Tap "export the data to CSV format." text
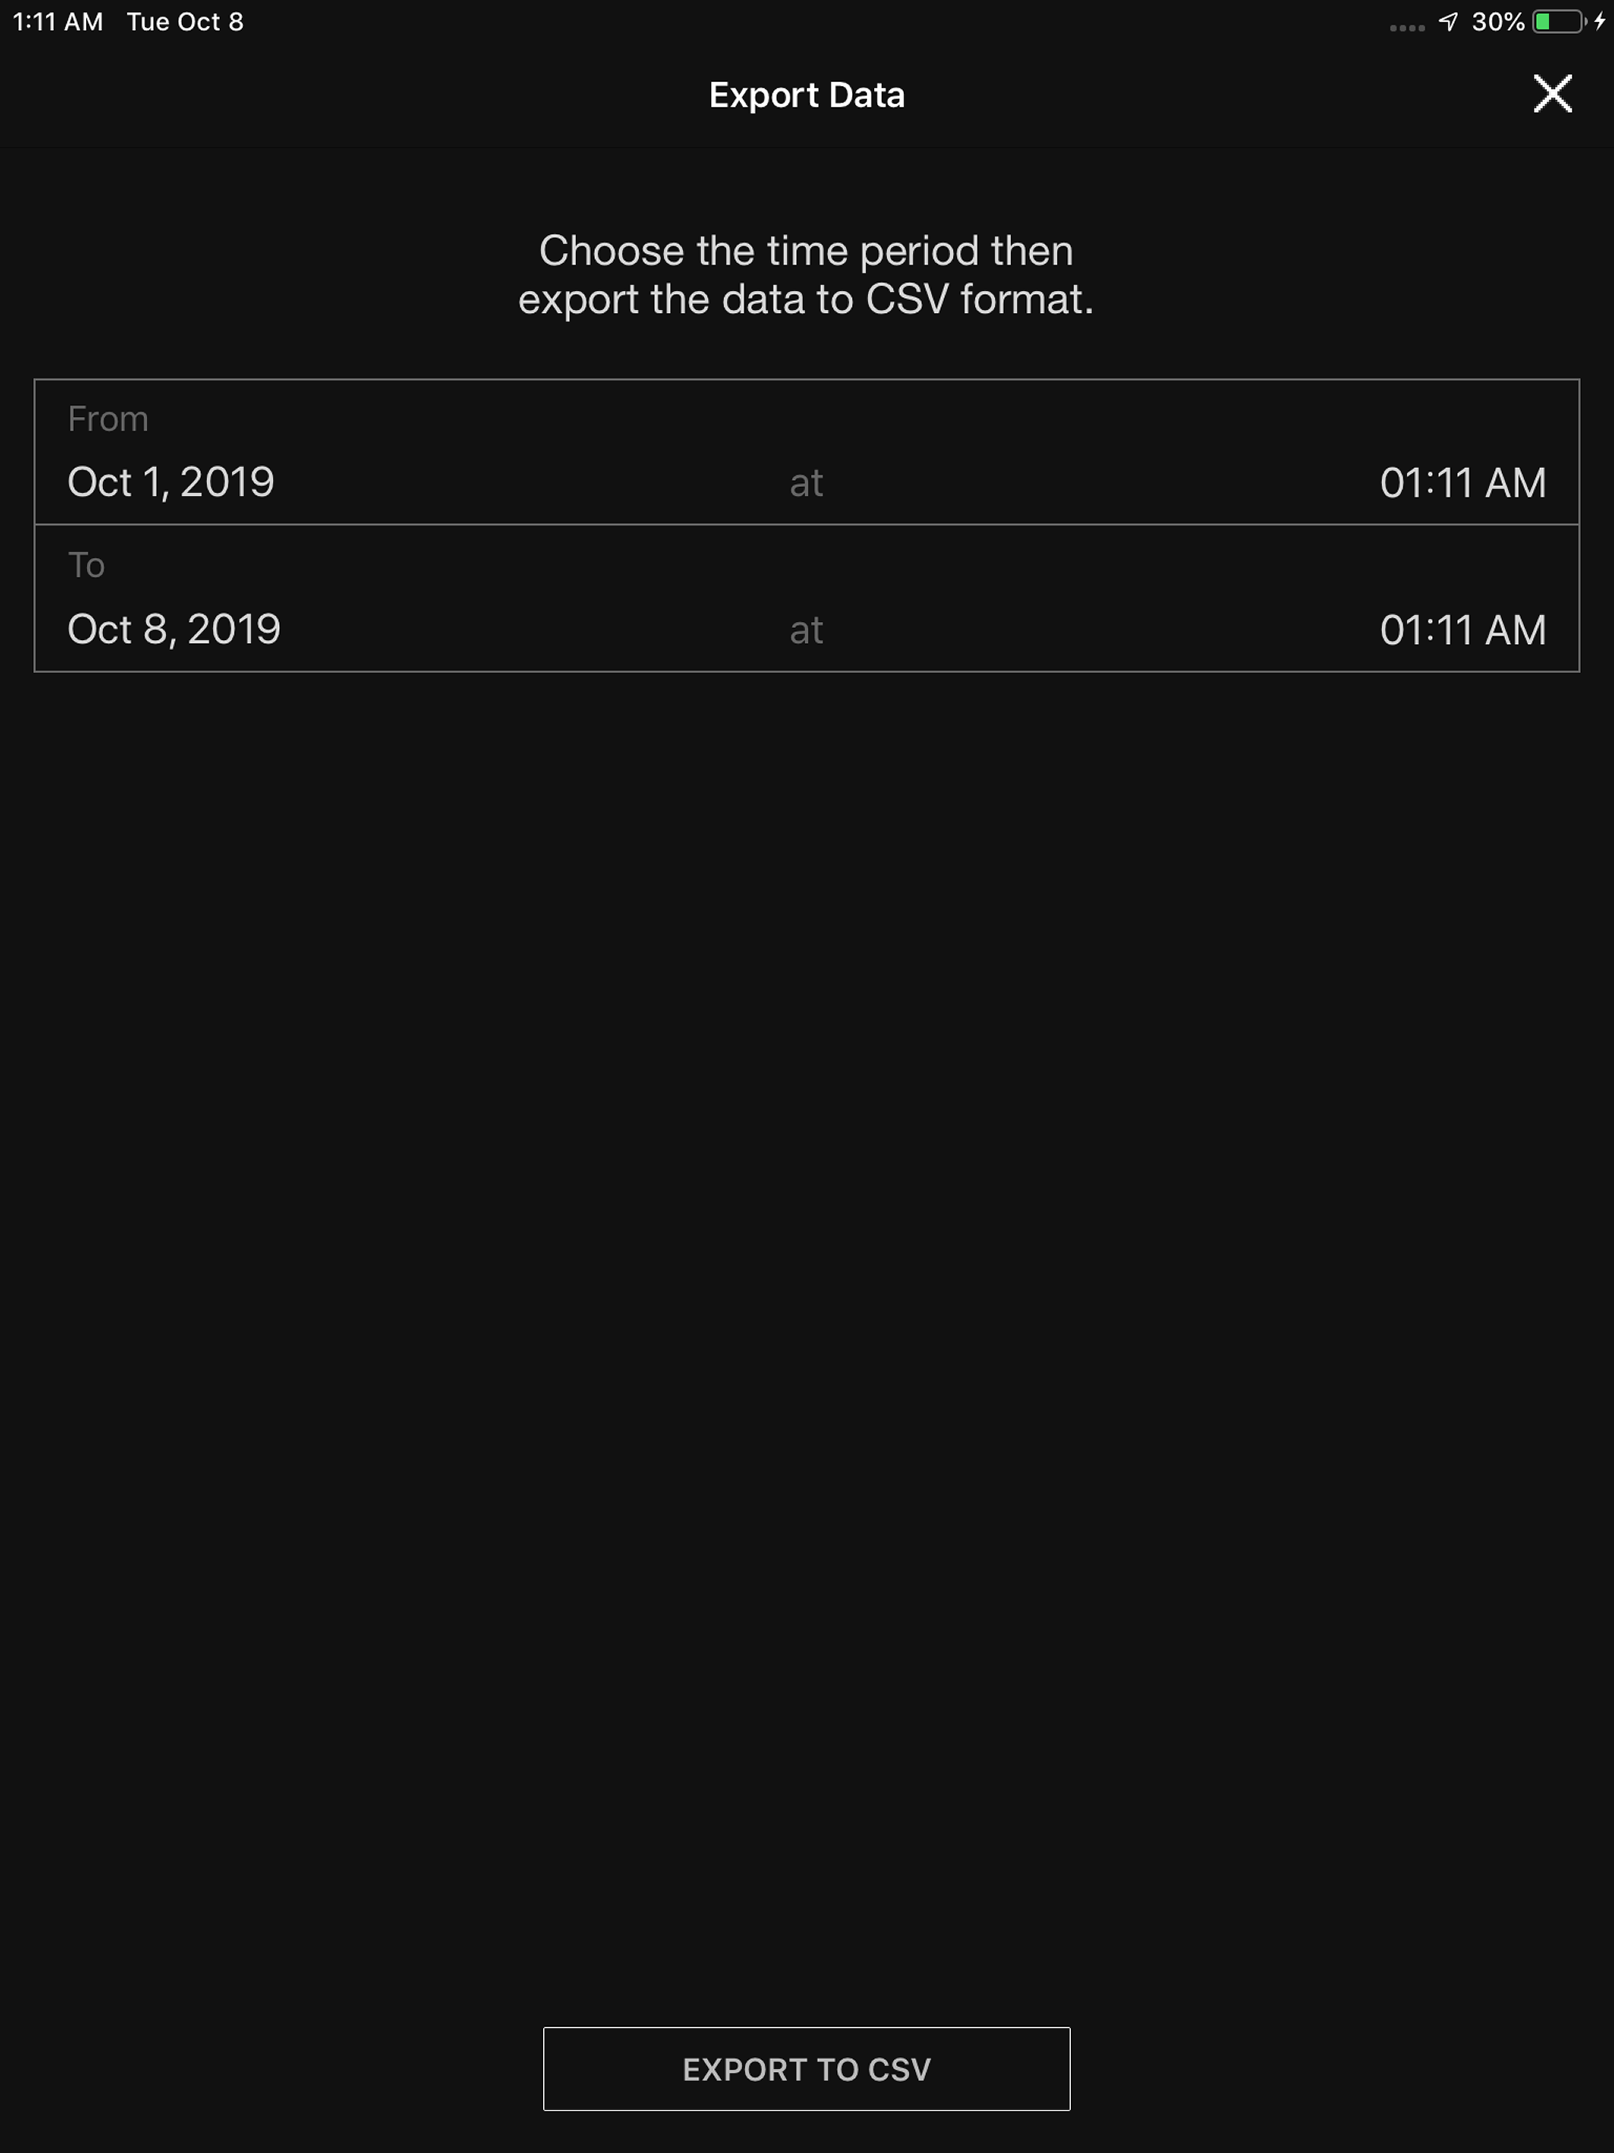 [806, 299]
